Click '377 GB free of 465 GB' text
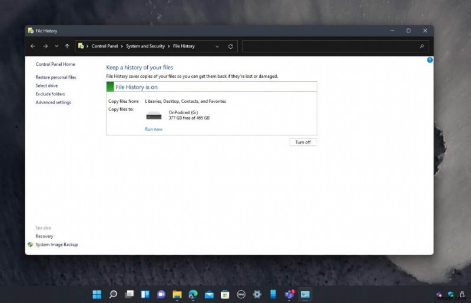The image size is (471, 303). click(189, 118)
